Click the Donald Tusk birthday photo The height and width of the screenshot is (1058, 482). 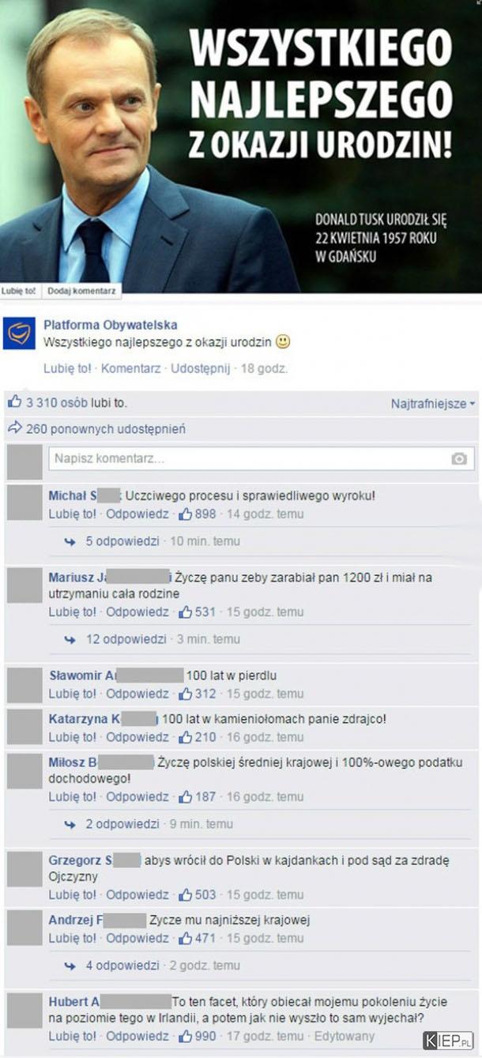241,146
